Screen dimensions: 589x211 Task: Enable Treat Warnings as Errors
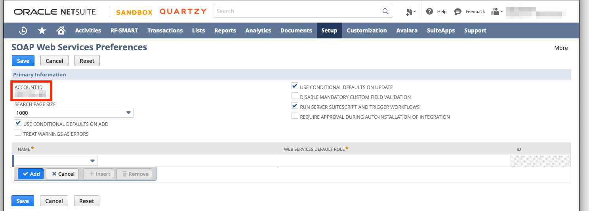[18, 133]
